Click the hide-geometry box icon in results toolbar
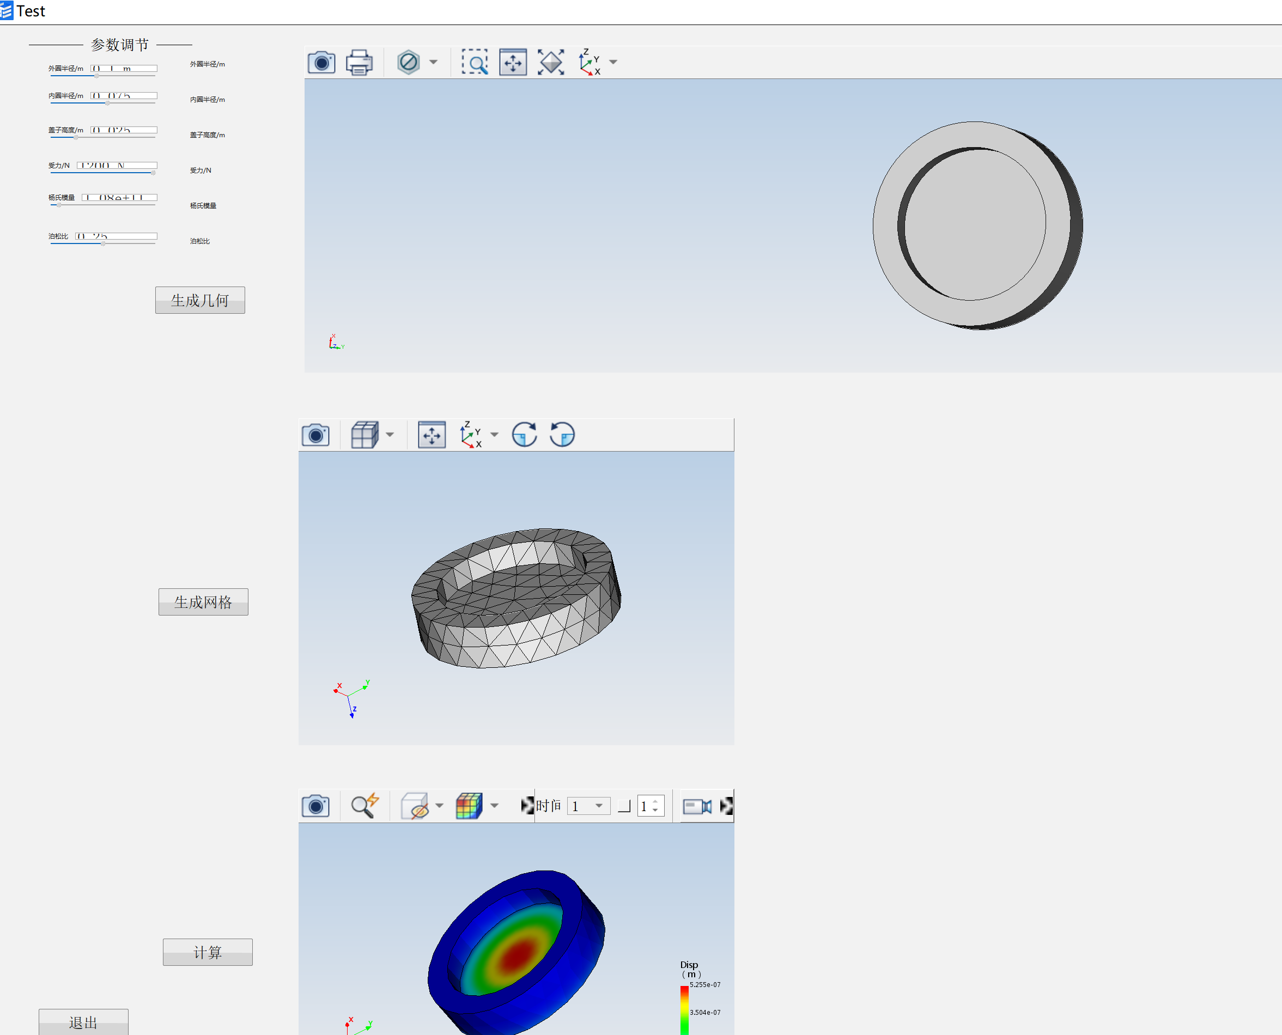Screen dimensions: 1282x1035 tap(415, 806)
